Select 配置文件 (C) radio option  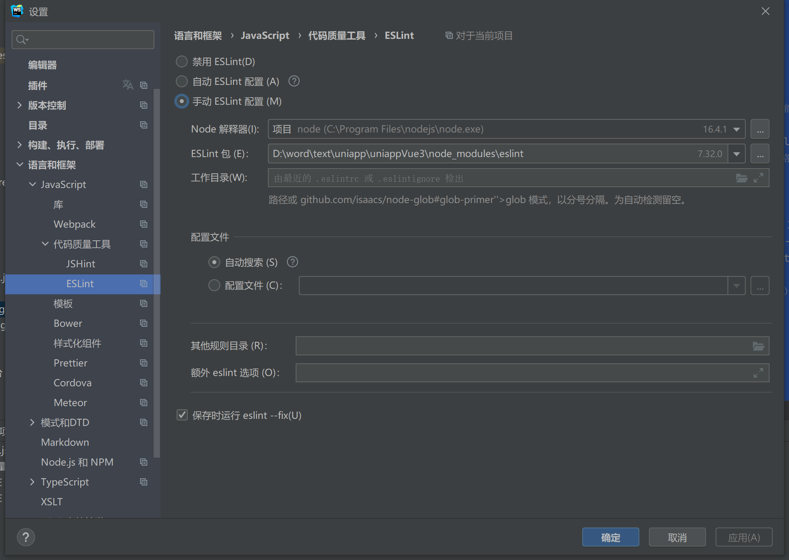(x=214, y=285)
